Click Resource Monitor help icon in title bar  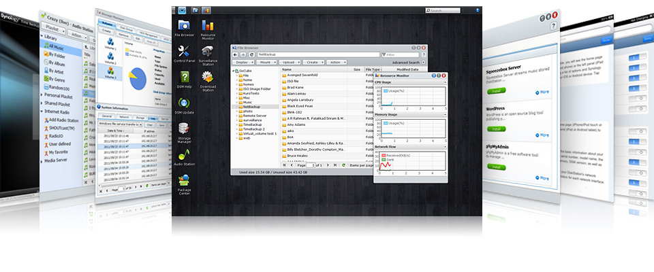coord(434,75)
